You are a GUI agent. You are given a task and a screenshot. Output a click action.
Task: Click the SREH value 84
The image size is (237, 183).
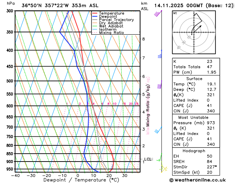click(209, 162)
